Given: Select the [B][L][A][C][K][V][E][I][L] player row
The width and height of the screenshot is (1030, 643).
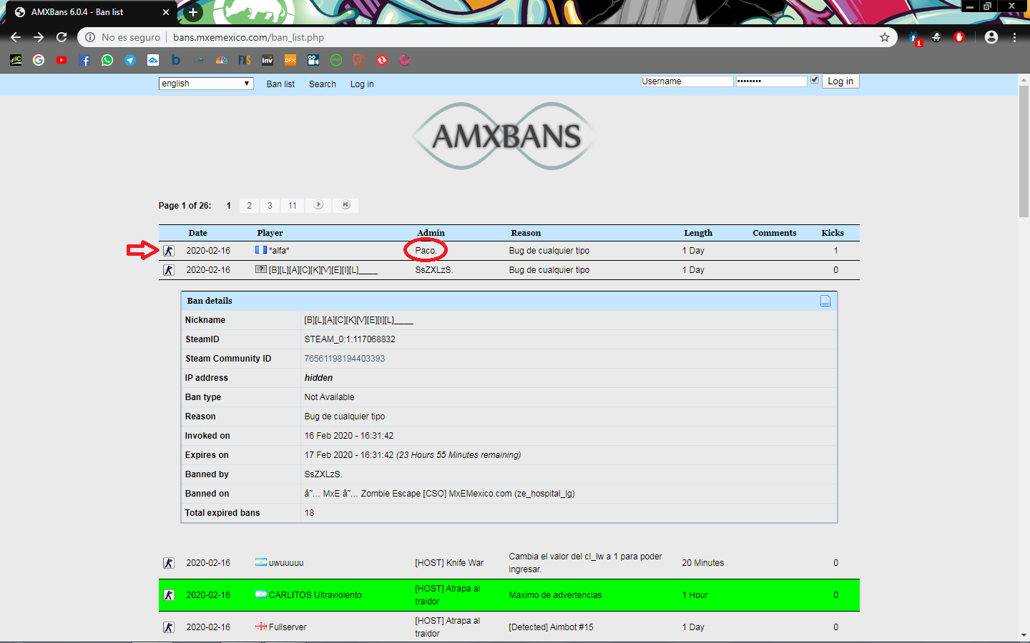Looking at the screenshot, I should tap(509, 270).
